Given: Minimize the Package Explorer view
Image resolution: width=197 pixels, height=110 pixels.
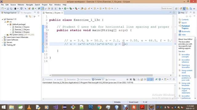Looking at the screenshot, I should click(35, 13).
